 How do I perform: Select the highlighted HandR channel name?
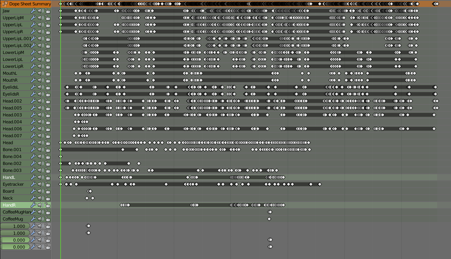pos(9,205)
